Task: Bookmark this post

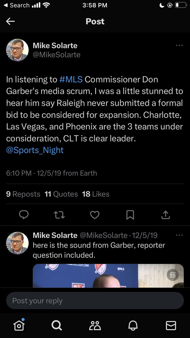Action: pos(130,215)
